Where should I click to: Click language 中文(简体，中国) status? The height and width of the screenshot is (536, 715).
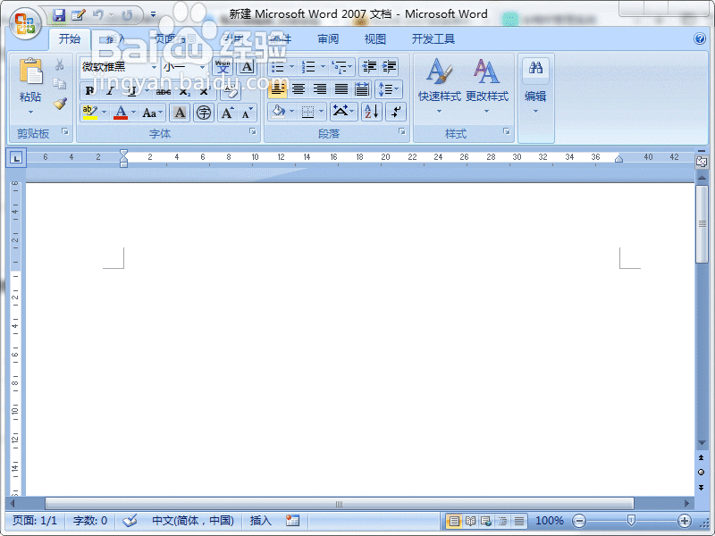pos(193,520)
